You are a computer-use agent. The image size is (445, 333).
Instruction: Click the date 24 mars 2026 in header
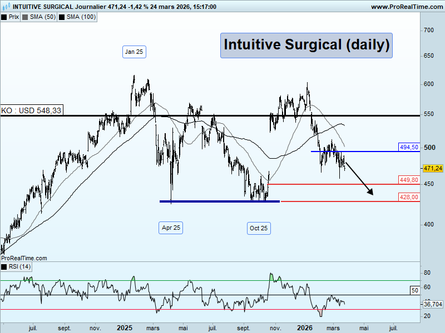pyautogui.click(x=170, y=7)
